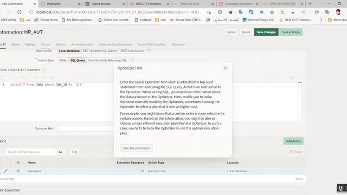Switch to Server-Side Condition tab

point(152,44)
